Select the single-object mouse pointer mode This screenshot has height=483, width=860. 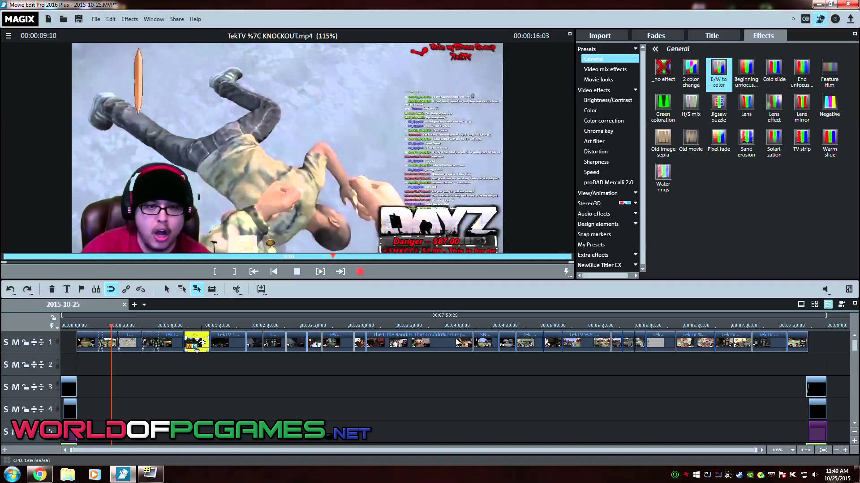click(167, 289)
